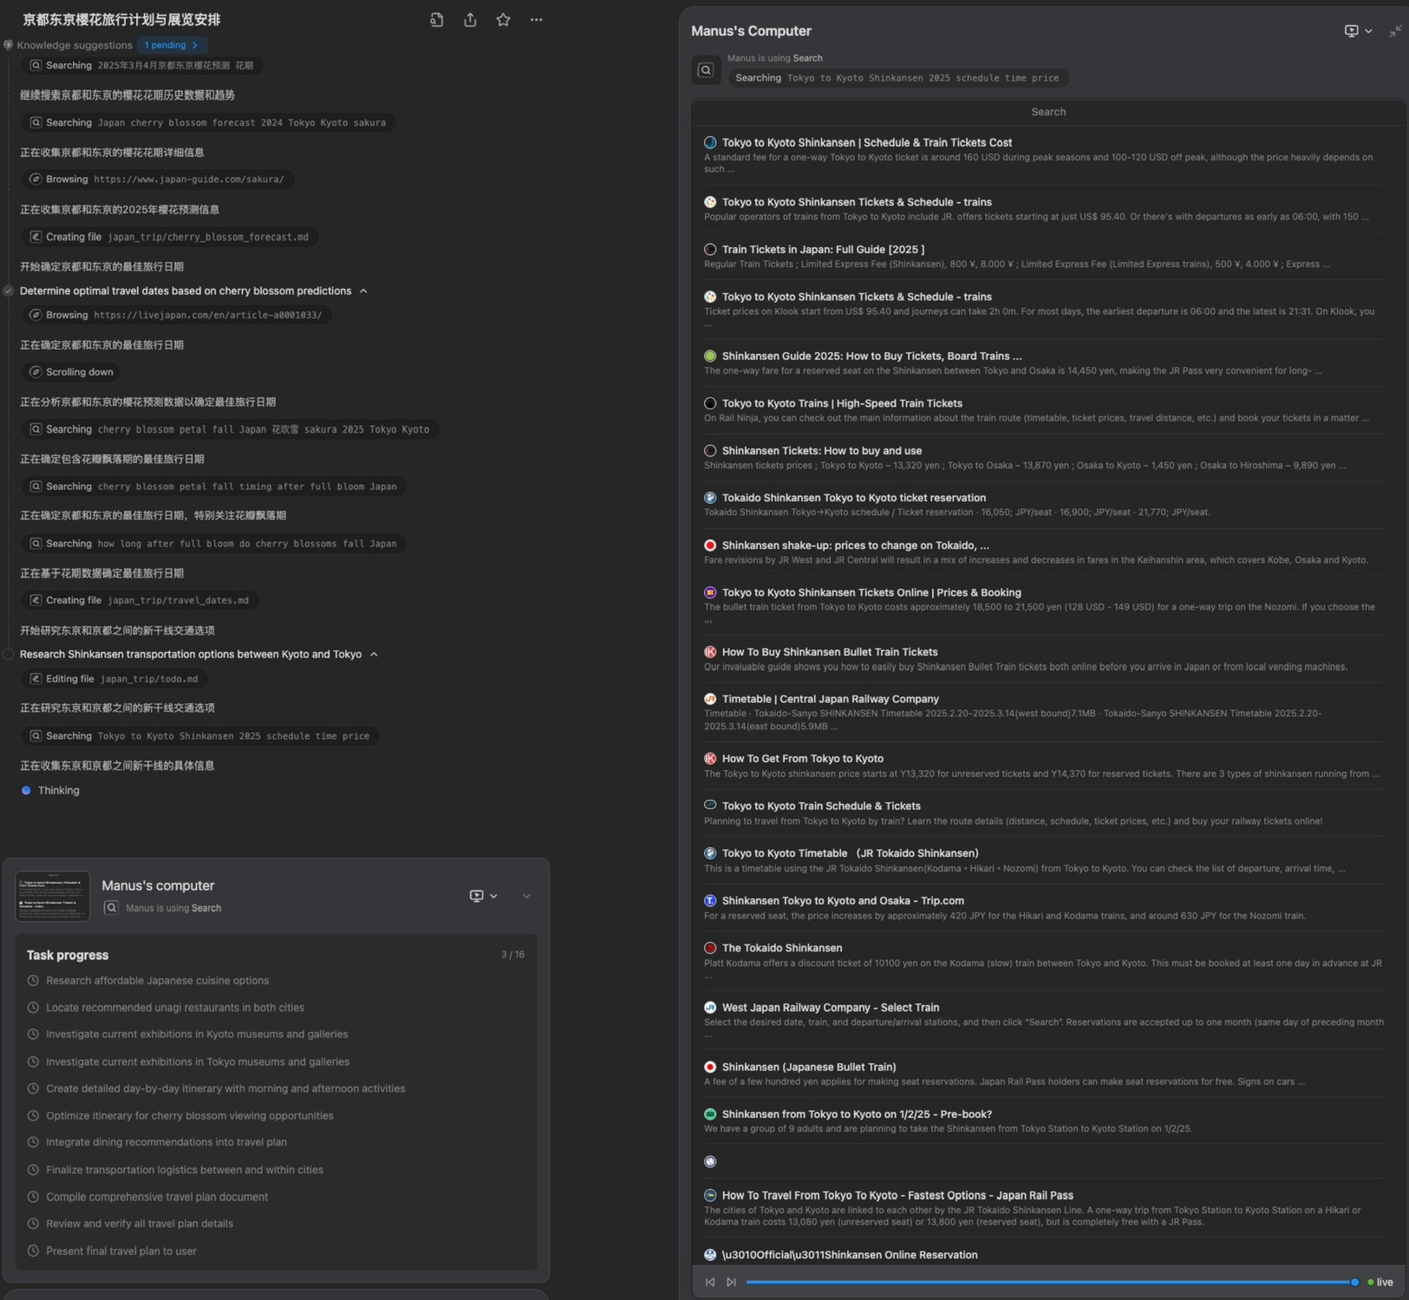Collapse the Task progress panel
This screenshot has height=1300, width=1409.
(x=526, y=896)
